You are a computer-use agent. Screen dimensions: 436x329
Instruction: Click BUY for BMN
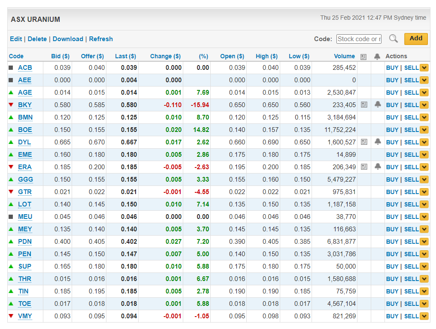pos(392,117)
